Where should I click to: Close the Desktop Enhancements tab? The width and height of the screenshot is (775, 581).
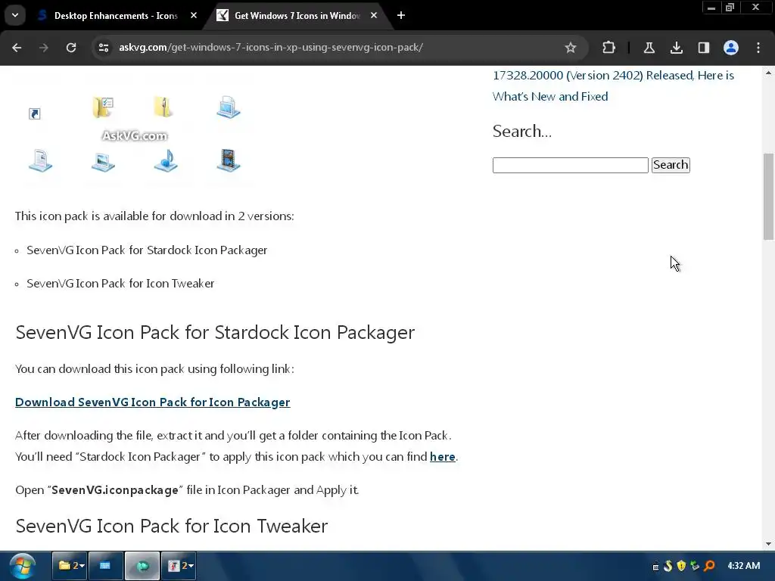tap(194, 15)
